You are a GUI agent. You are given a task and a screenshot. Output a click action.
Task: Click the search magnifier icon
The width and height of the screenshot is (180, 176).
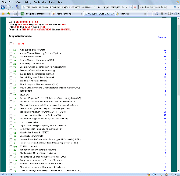point(175,7)
